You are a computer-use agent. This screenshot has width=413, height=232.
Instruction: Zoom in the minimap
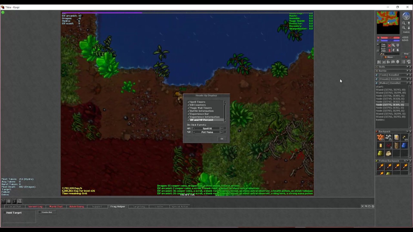pyautogui.click(x=404, y=28)
